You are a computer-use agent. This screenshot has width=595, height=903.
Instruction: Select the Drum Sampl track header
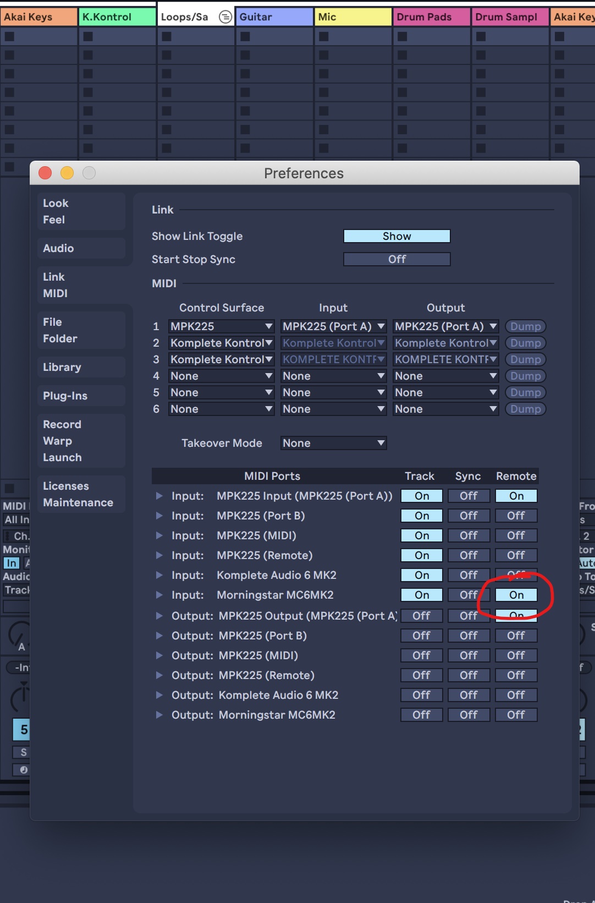[x=510, y=17]
